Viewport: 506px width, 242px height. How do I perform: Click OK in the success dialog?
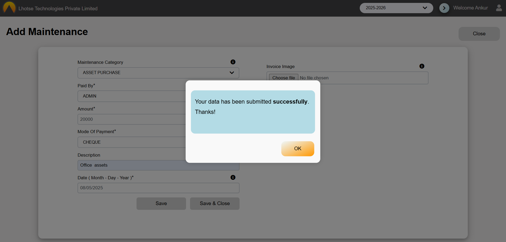[x=298, y=149]
